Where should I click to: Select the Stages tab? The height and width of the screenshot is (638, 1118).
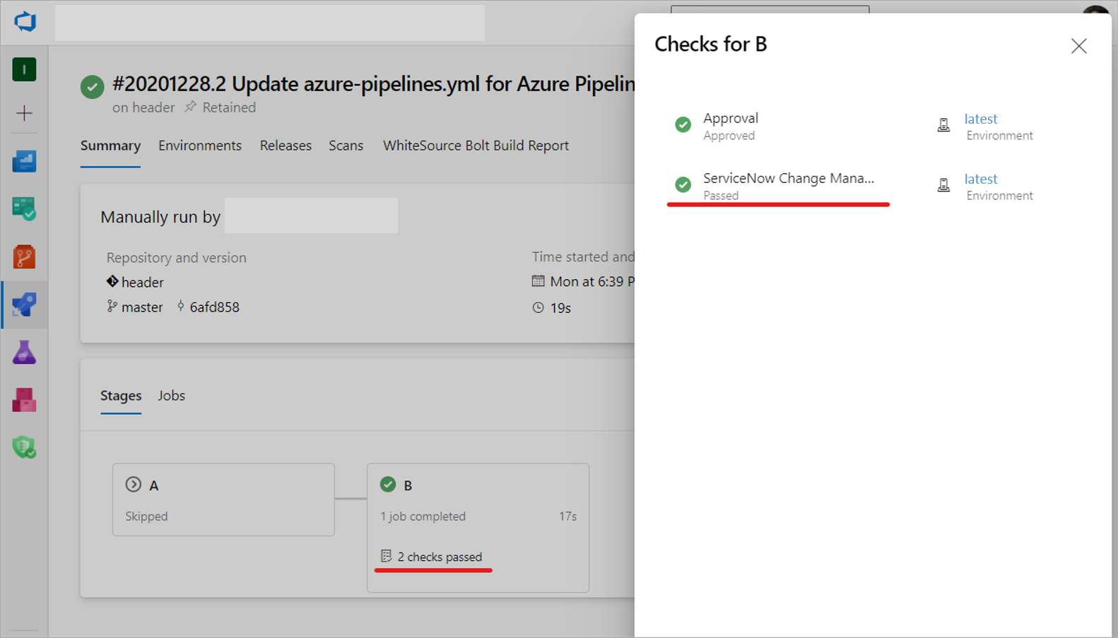coord(121,396)
